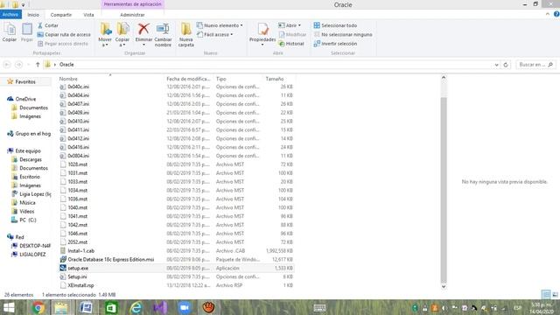Sort by the Tipo column header
Viewport: 560px width, 315px height.
click(x=221, y=79)
